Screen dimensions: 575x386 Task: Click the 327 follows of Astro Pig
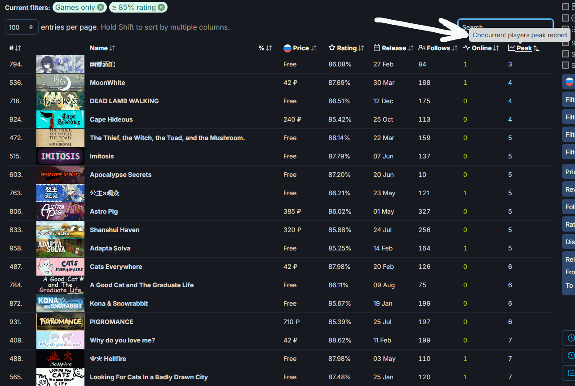(424, 211)
